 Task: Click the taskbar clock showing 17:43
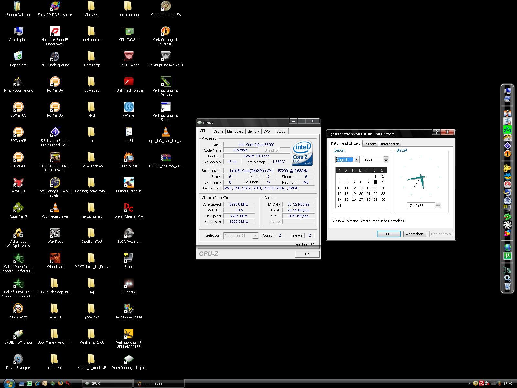(508, 383)
